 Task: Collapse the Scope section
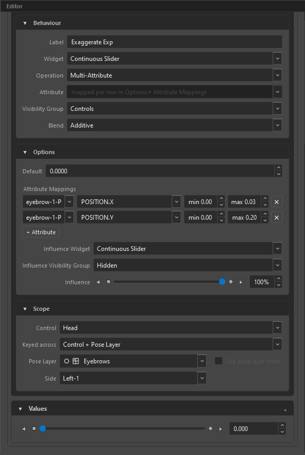tap(25, 309)
